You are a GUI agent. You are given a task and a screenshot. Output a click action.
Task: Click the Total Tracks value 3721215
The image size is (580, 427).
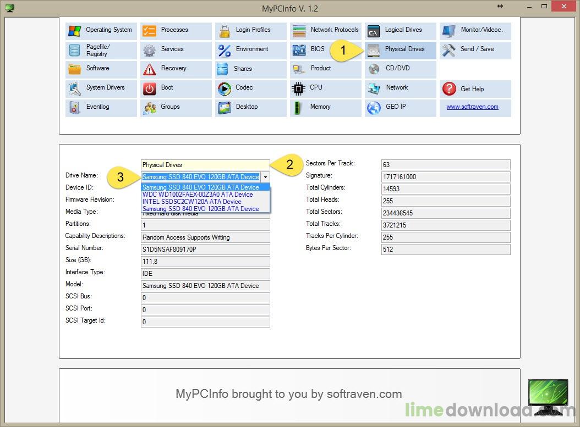point(446,225)
